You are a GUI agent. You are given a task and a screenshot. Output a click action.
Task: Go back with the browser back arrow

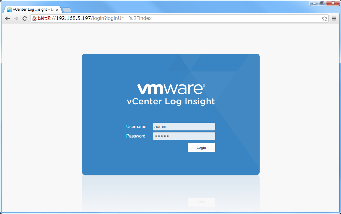(x=8, y=18)
